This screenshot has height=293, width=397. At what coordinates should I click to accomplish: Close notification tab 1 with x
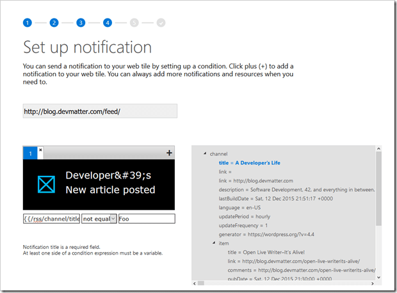tap(40, 150)
